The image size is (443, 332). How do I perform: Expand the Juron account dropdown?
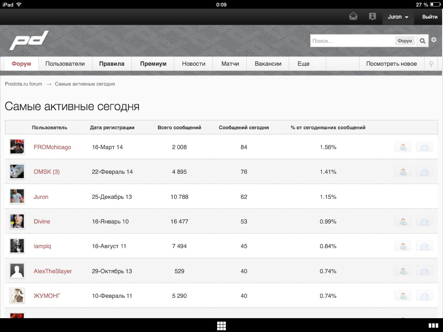click(x=398, y=17)
